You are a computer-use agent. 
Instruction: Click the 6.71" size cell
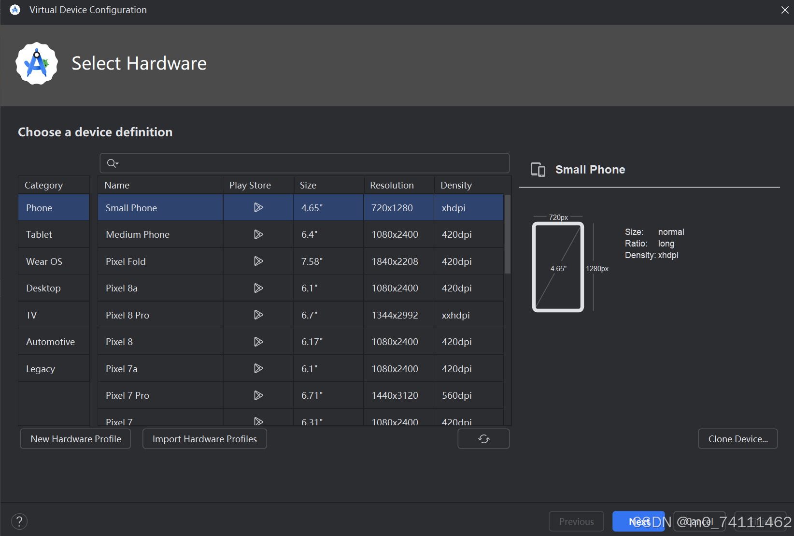click(328, 395)
